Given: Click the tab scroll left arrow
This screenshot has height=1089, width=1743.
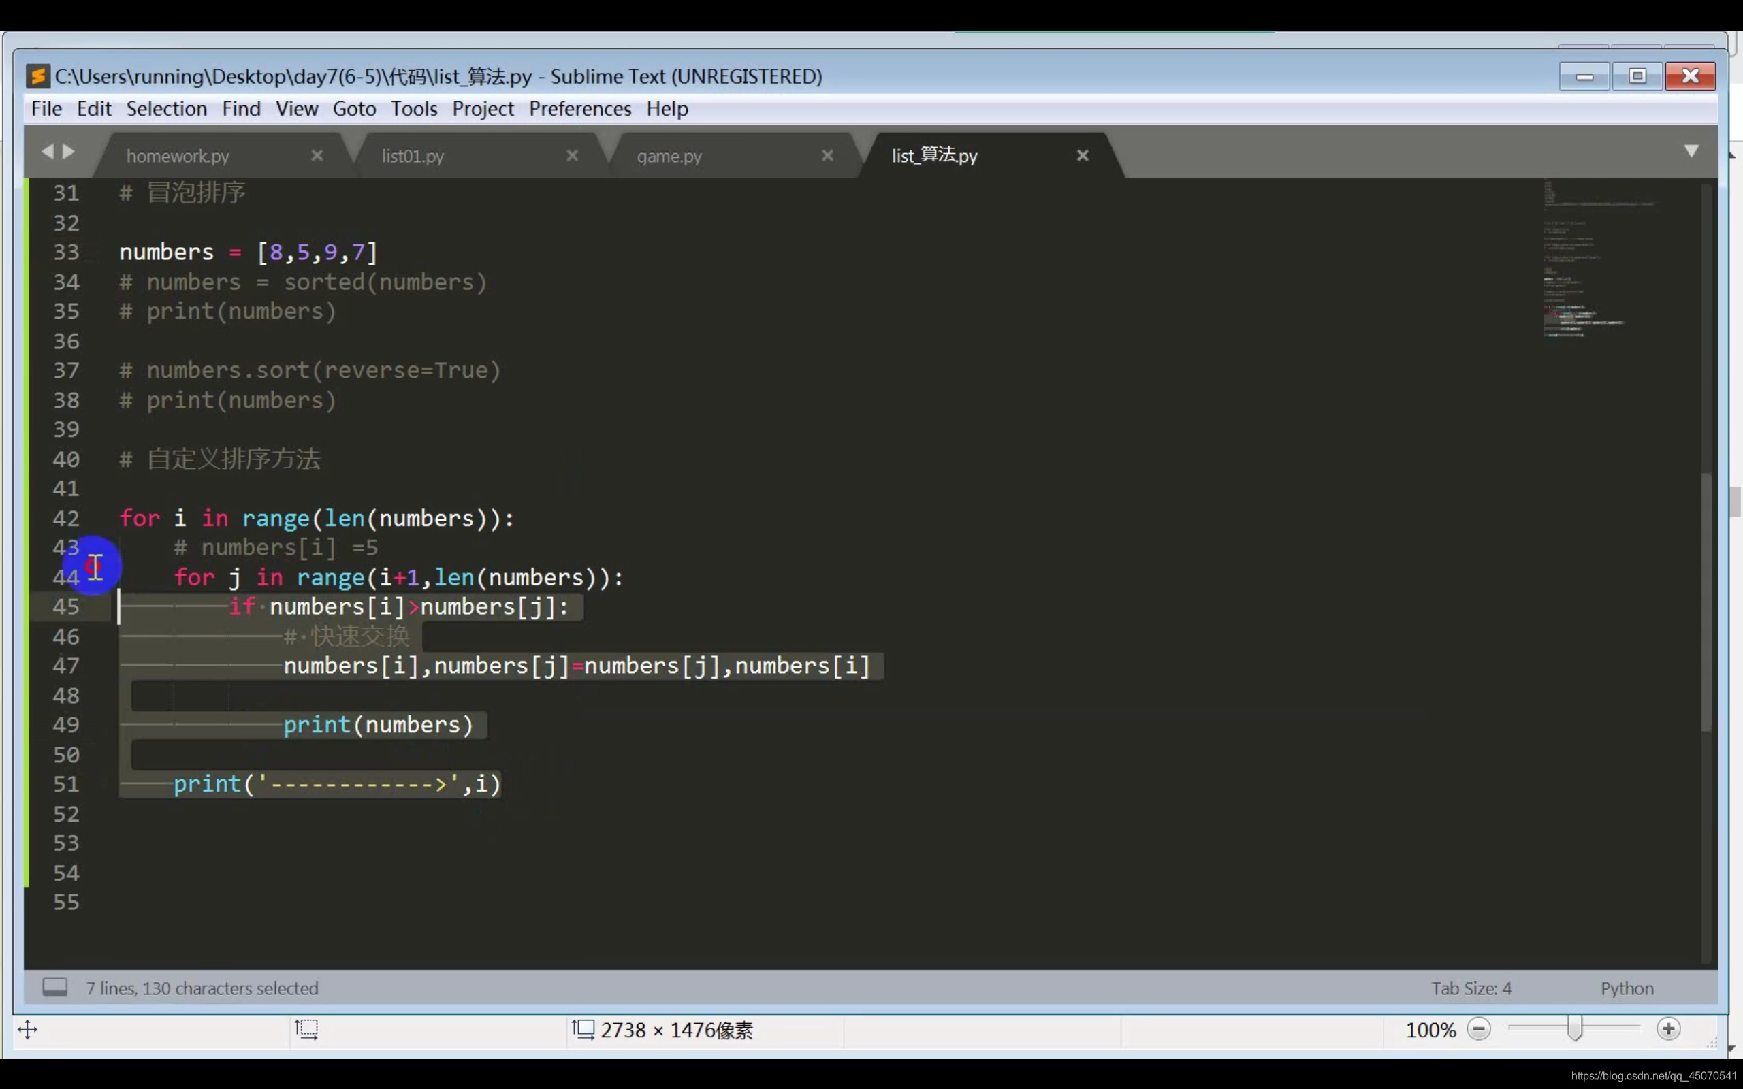Looking at the screenshot, I should [x=48, y=151].
